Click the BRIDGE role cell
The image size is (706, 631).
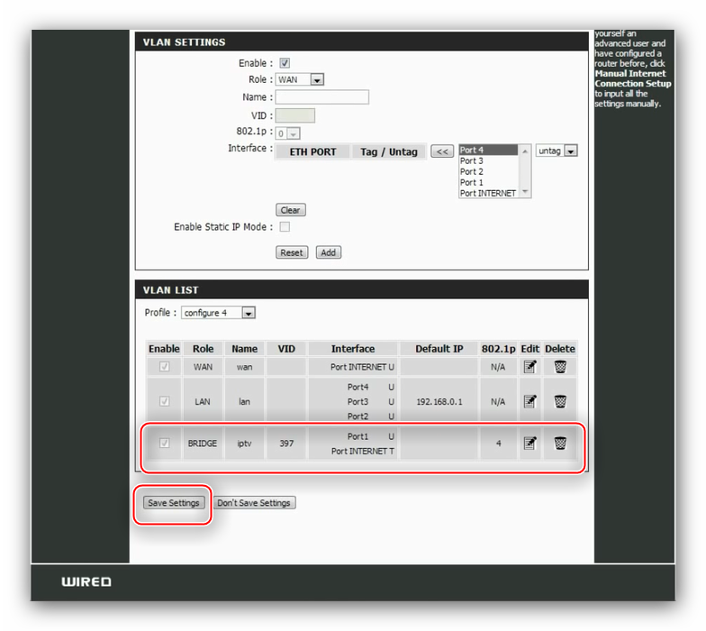point(202,444)
